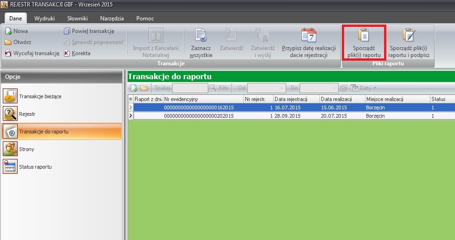Click Sporządź plik(i) raportu i podpisz
This screenshot has width=455, height=240.
coord(409,43)
